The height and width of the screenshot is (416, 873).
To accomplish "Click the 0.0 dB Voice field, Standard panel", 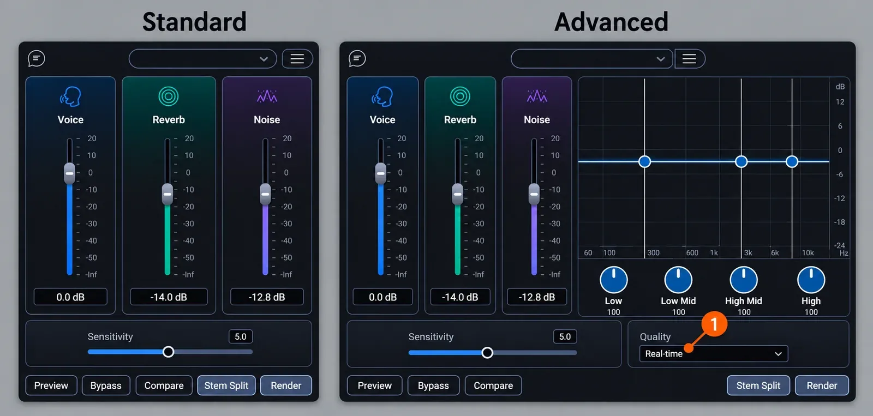I will coord(70,297).
